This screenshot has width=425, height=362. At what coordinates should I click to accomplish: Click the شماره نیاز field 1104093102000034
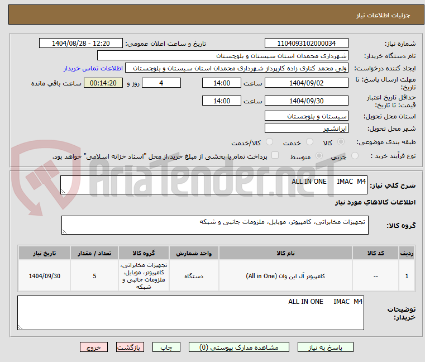(306, 44)
